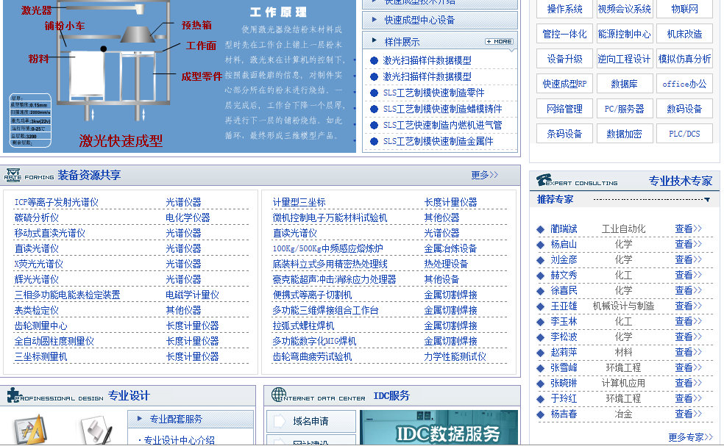724x446 pixels.
Task: Select the 数据库 category button
Action: pyautogui.click(x=624, y=84)
